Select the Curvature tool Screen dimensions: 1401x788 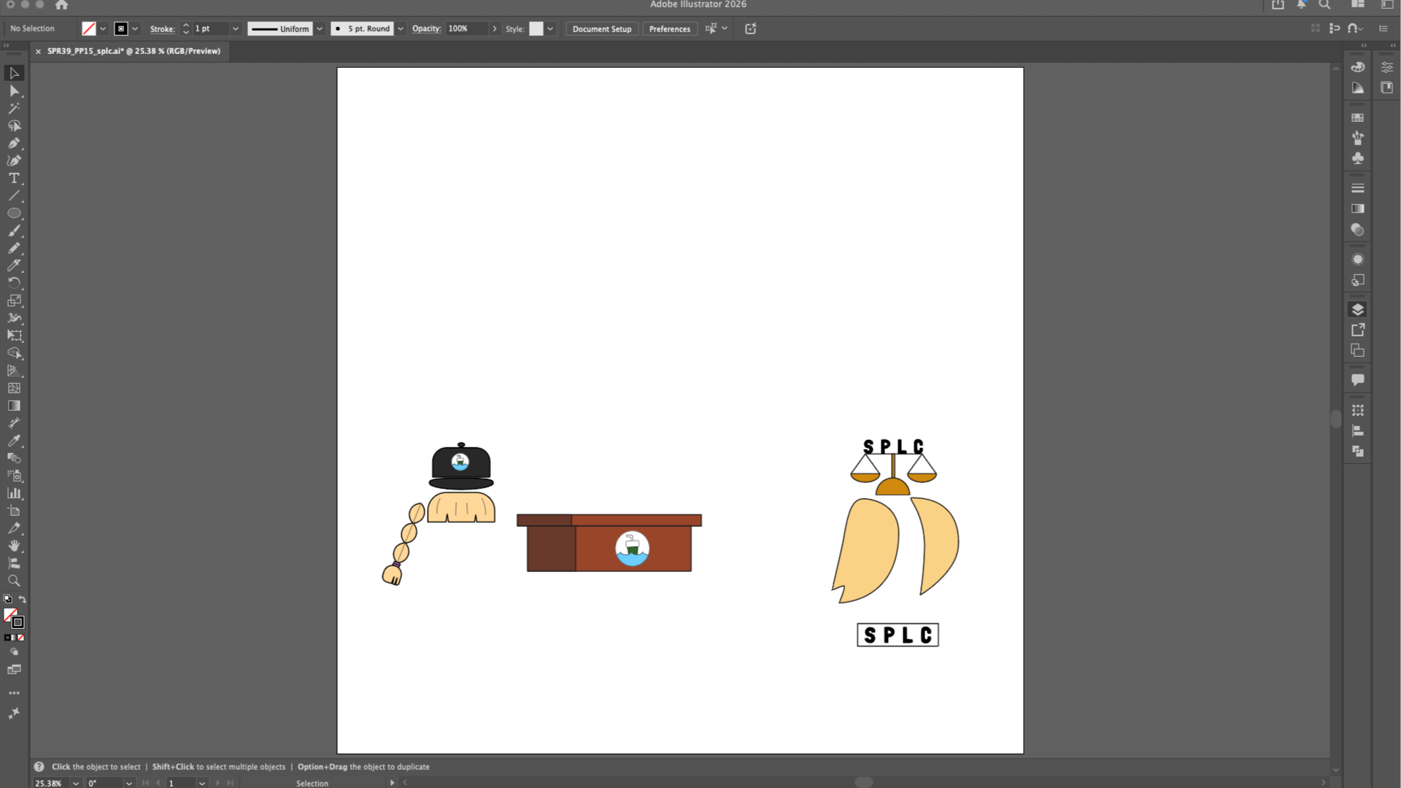(x=14, y=161)
